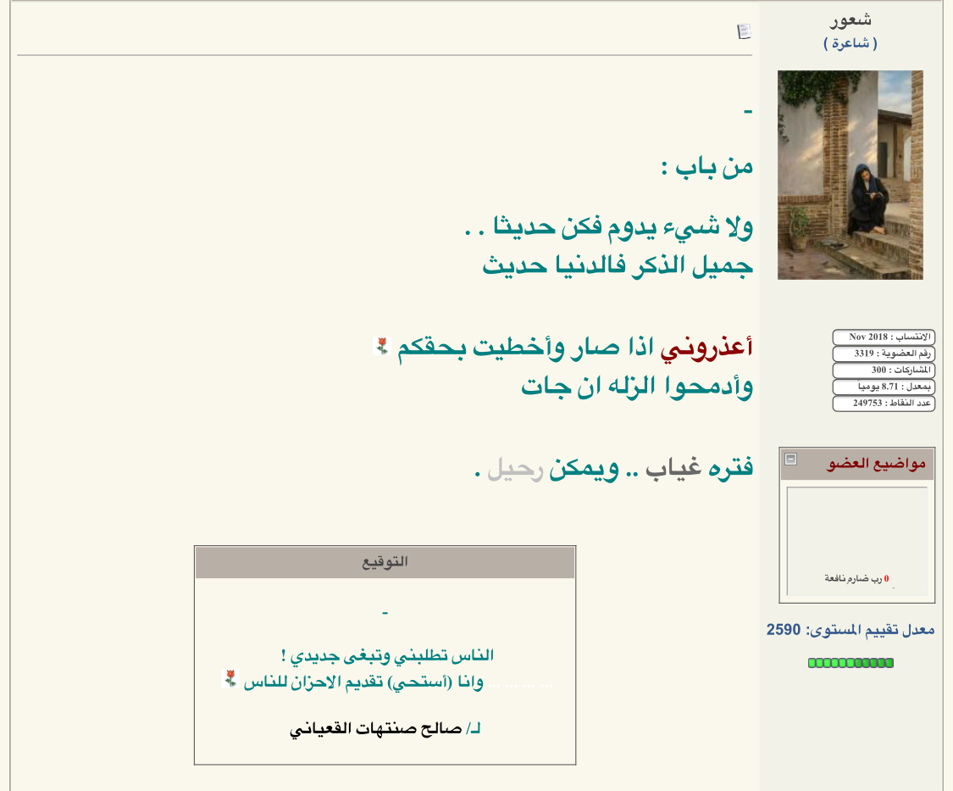Screen dimensions: 953x791
Task: Click signature name صالح صنتهات القعياني
Action: 375,729
